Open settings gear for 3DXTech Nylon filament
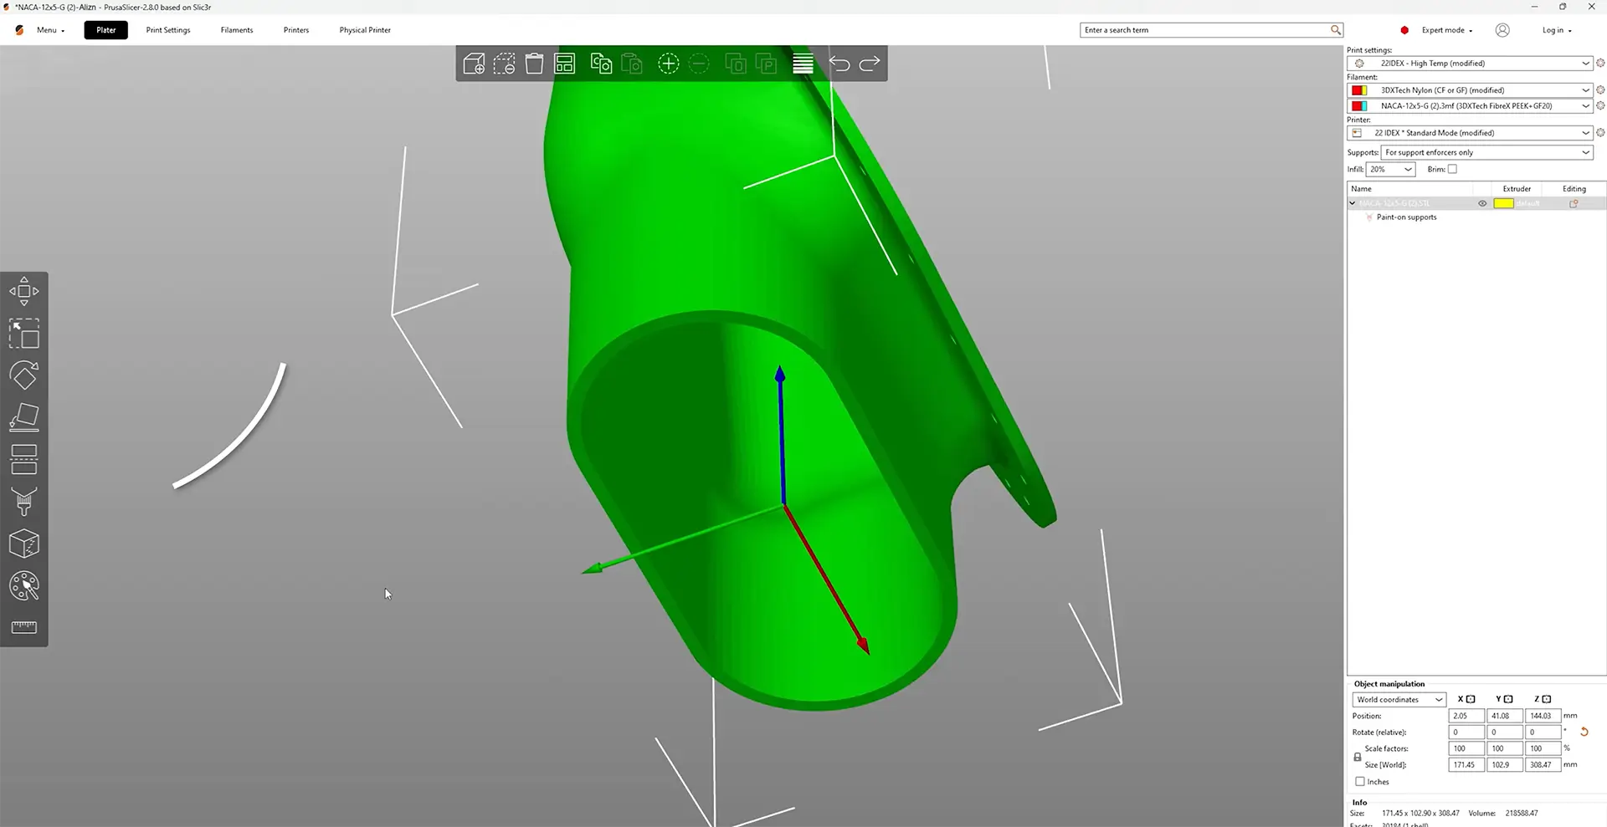The height and width of the screenshot is (827, 1607). tap(1600, 90)
